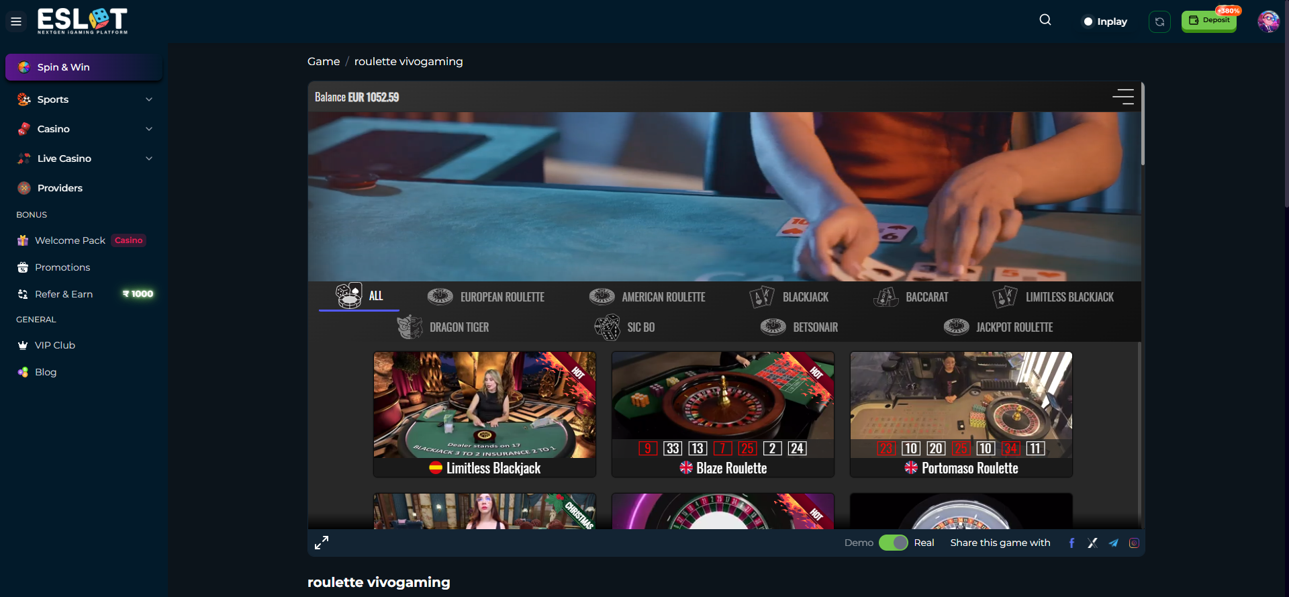This screenshot has width=1289, height=597.
Task: Click the Deposit button
Action: tap(1209, 21)
